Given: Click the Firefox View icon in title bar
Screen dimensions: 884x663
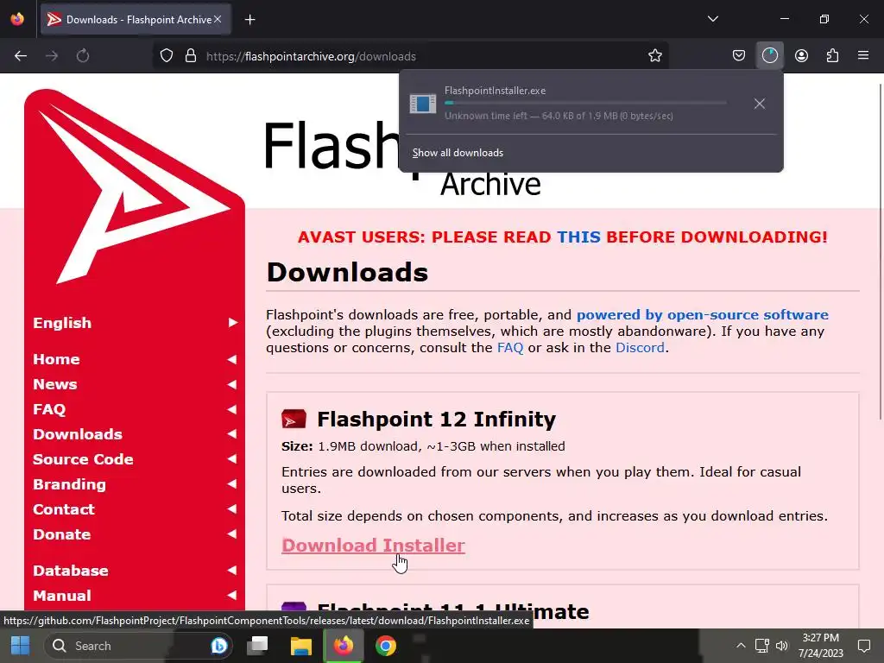Looking at the screenshot, I should point(17,19).
